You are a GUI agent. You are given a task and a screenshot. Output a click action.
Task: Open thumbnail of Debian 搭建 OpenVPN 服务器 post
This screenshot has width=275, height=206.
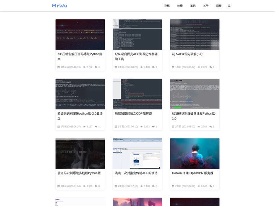[195, 154]
